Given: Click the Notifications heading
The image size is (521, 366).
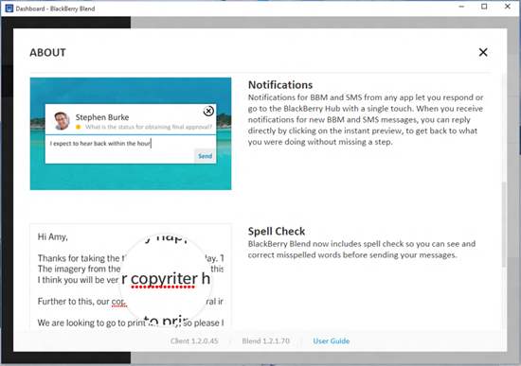Looking at the screenshot, I should click(280, 85).
